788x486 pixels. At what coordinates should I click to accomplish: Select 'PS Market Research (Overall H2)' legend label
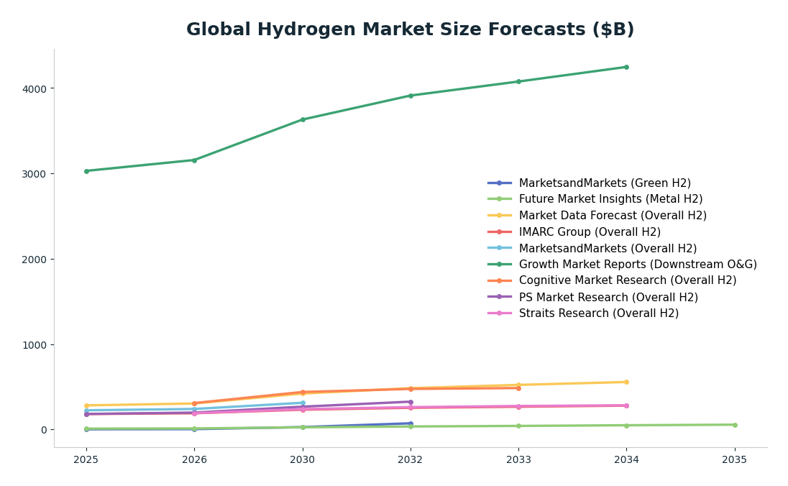[x=608, y=297]
